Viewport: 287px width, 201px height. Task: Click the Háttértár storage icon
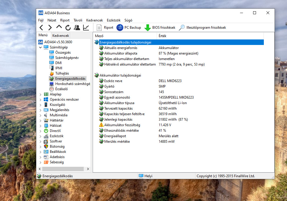coord(46,120)
